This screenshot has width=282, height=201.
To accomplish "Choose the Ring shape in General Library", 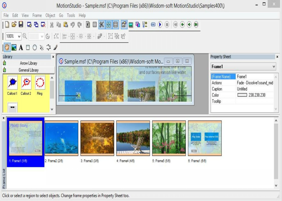I will (x=40, y=82).
